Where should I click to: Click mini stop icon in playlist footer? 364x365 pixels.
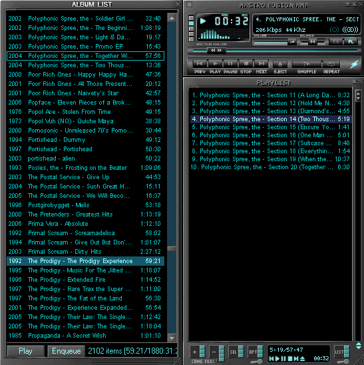[x=290, y=359]
